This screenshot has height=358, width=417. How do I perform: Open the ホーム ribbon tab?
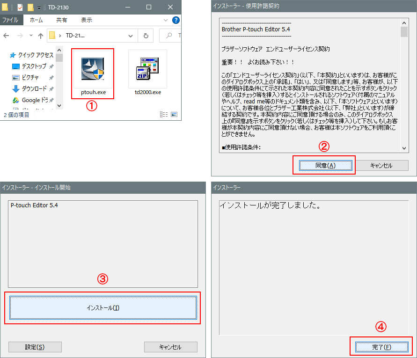point(36,20)
